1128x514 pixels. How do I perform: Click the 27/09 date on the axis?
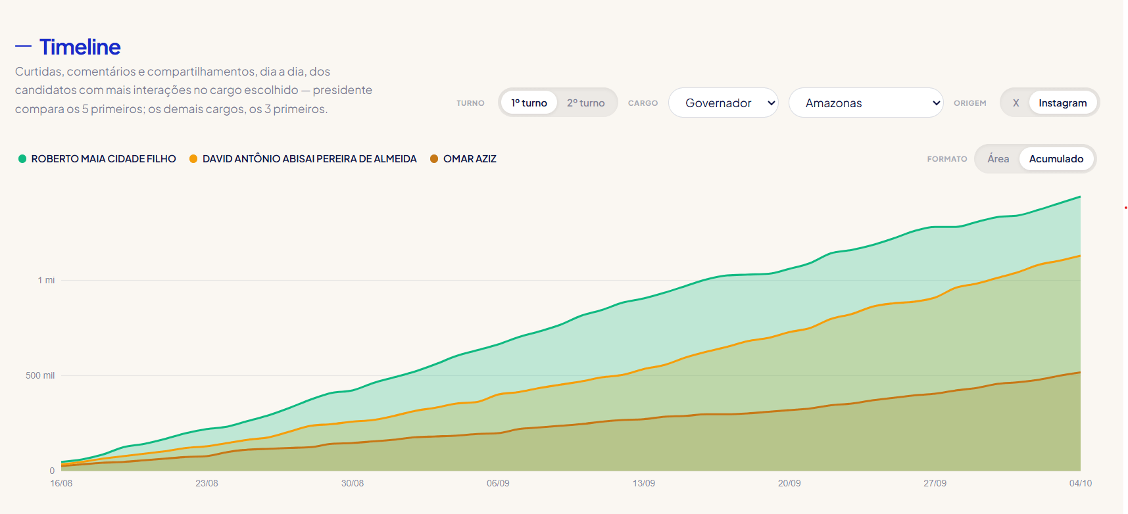[935, 483]
